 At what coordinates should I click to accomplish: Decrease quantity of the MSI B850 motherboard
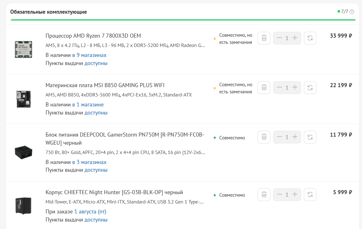pyautogui.click(x=279, y=87)
